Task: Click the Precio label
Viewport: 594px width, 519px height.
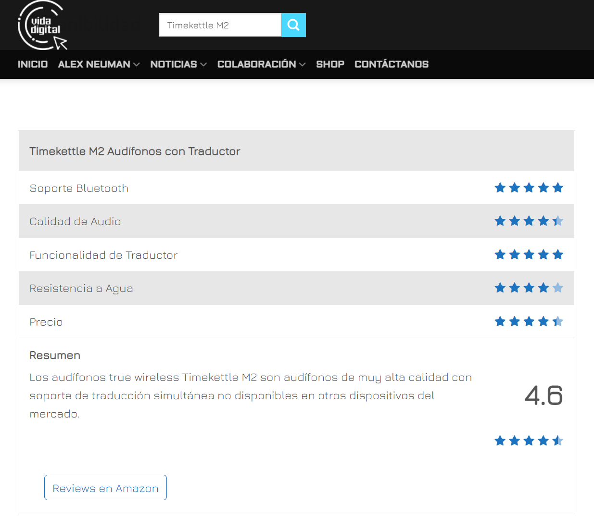Action: 46,322
